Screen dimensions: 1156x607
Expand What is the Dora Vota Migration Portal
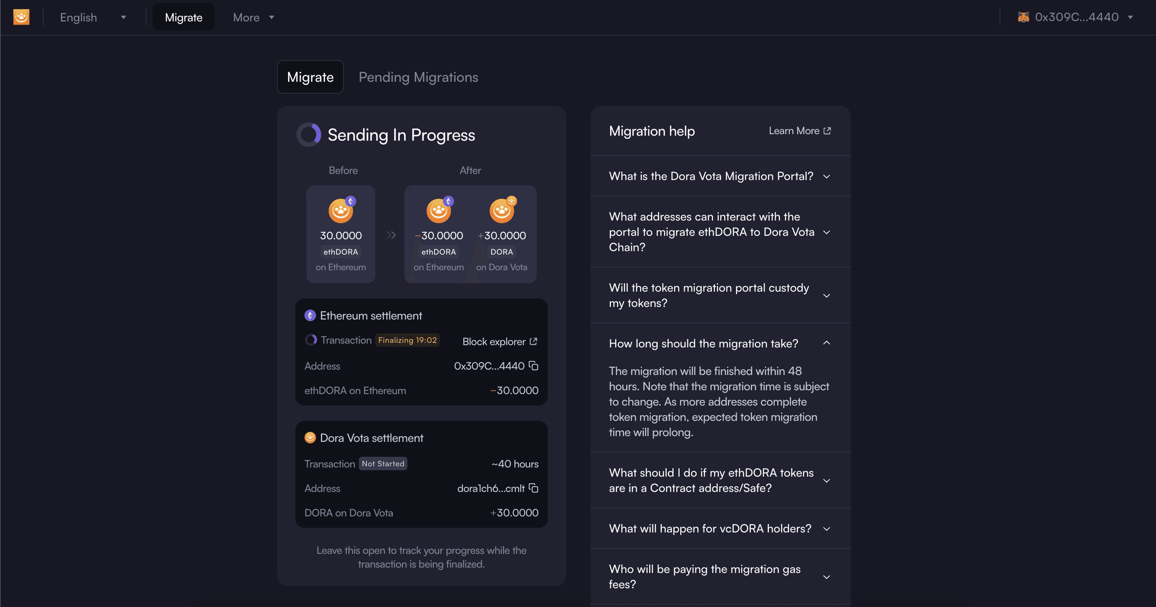tap(720, 176)
